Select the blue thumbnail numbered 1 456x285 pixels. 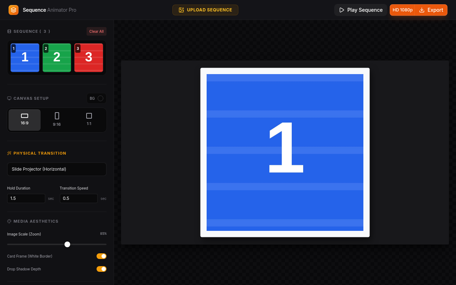point(25,58)
